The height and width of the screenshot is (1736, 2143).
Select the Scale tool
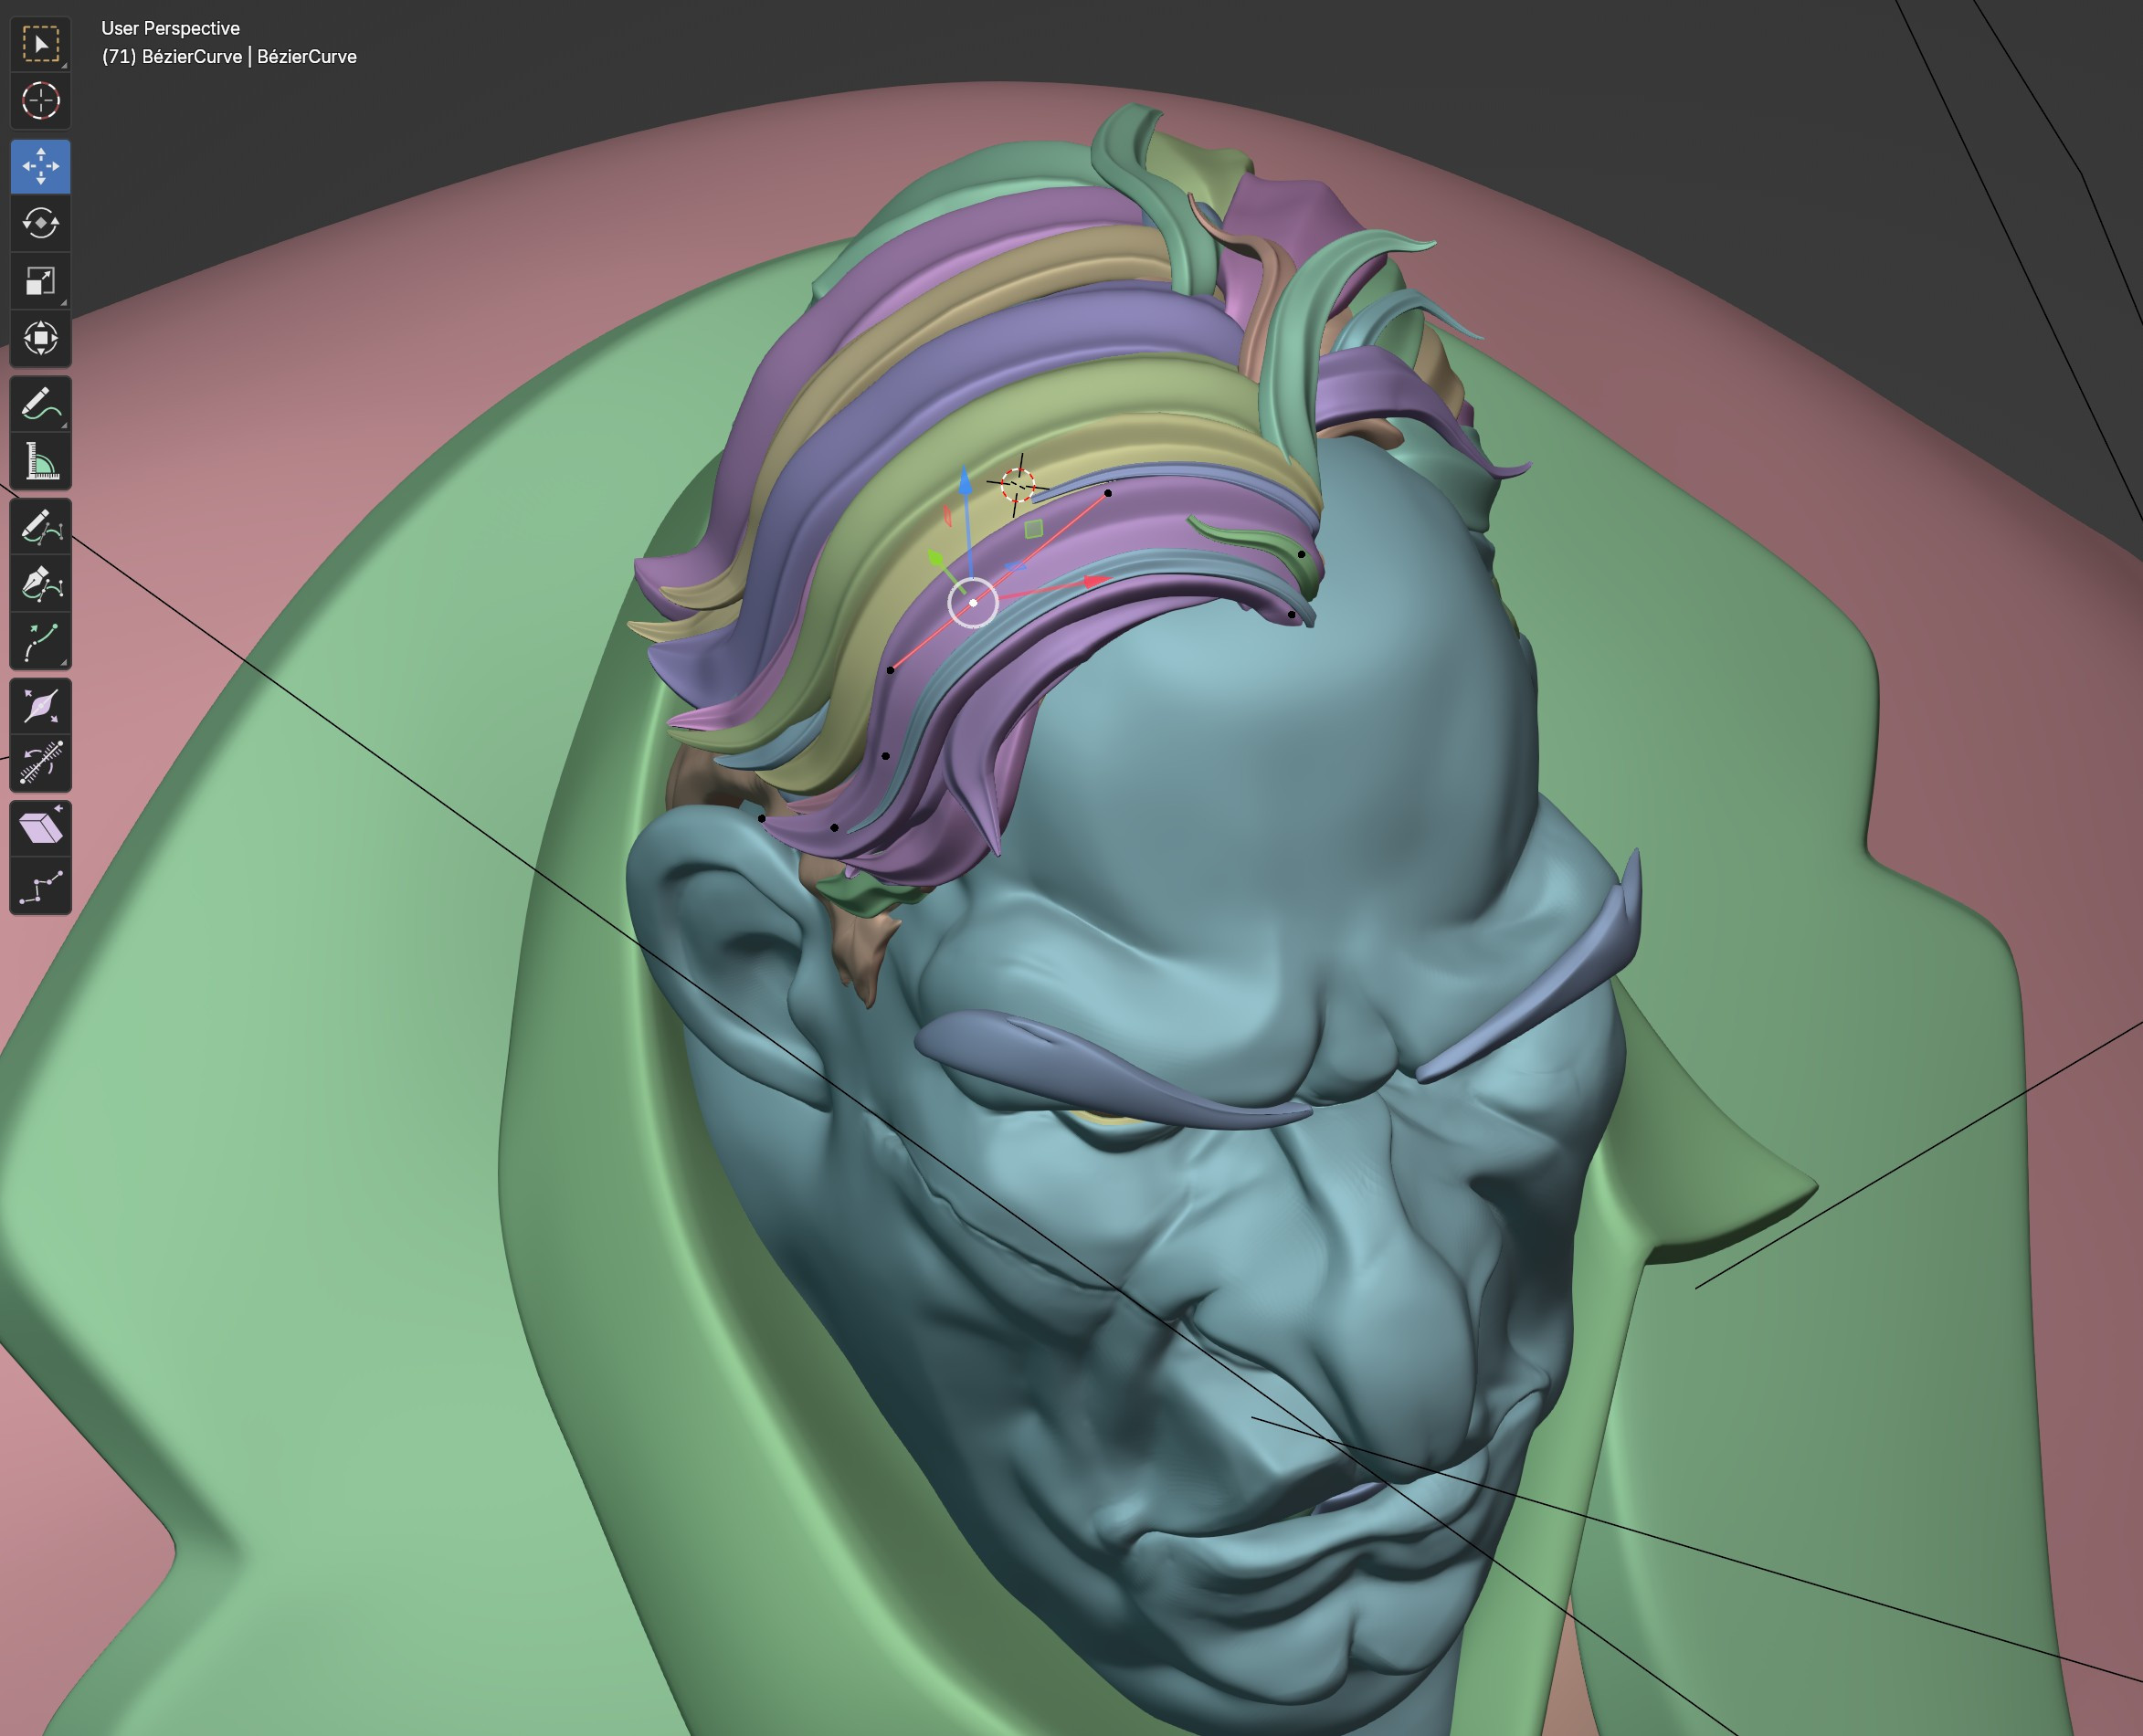point(40,281)
